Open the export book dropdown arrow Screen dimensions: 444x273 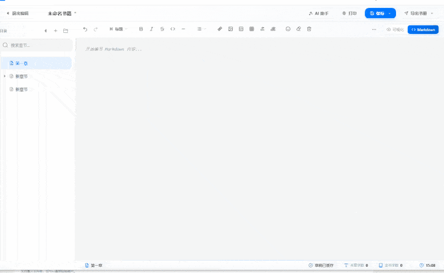pyautogui.click(x=432, y=14)
